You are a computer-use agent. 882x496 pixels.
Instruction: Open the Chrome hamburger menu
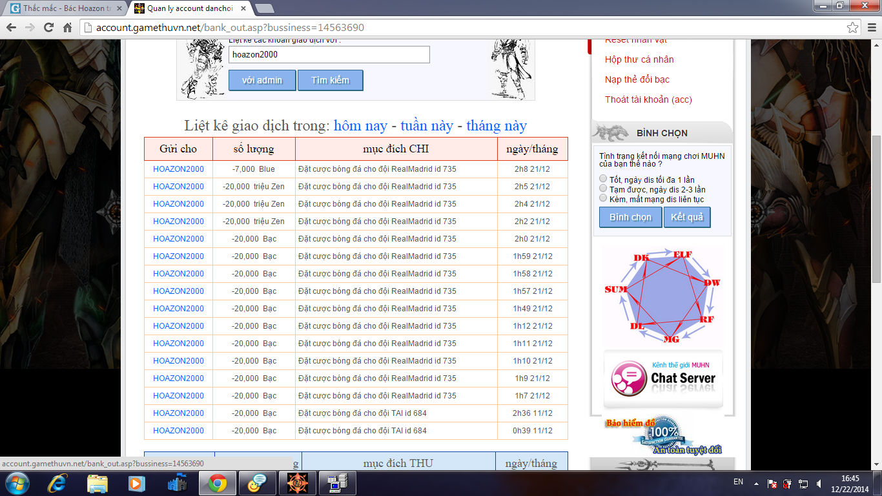871,28
